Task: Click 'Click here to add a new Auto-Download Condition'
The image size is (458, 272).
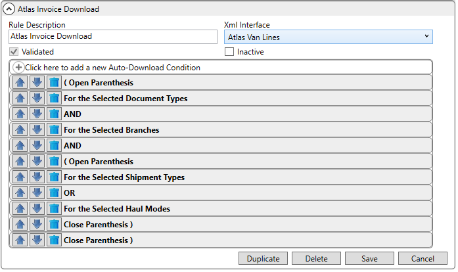Action: 112,68
